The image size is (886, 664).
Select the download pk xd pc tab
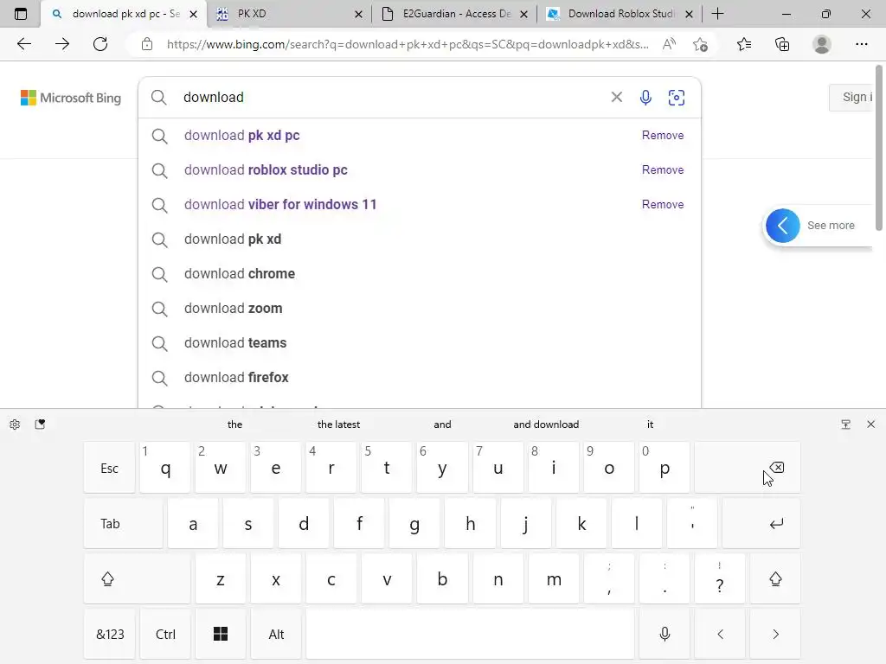[x=124, y=14]
